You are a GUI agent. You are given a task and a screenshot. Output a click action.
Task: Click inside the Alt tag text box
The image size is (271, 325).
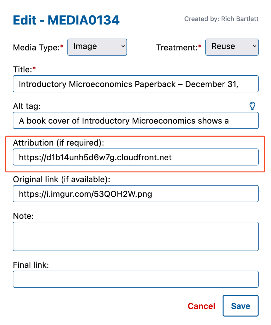[x=135, y=120]
